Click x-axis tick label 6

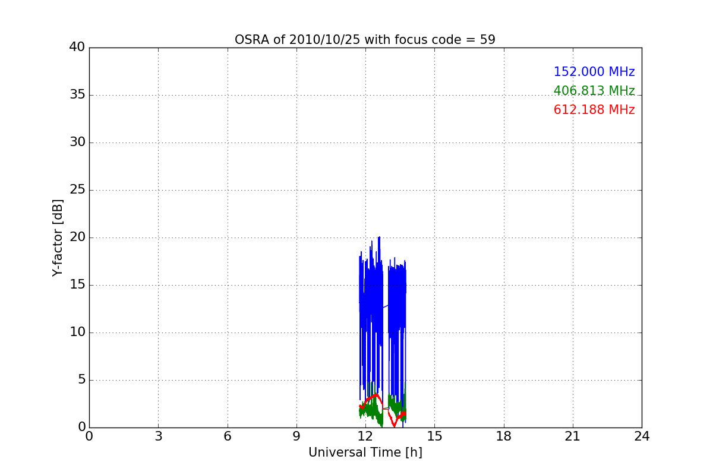coord(228,436)
